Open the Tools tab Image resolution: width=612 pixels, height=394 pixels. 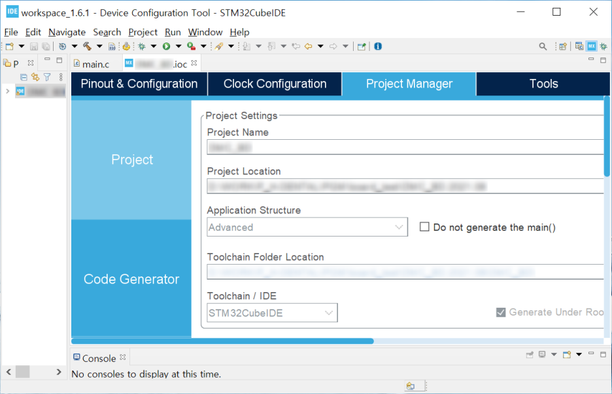[x=543, y=84]
